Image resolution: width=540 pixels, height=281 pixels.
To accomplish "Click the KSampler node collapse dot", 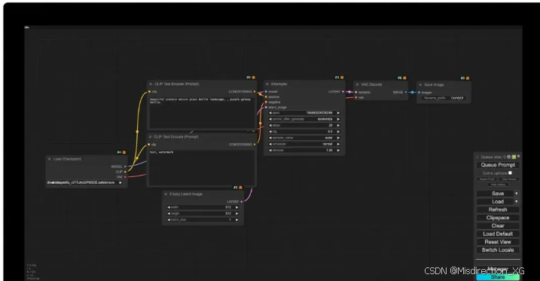I will [267, 84].
